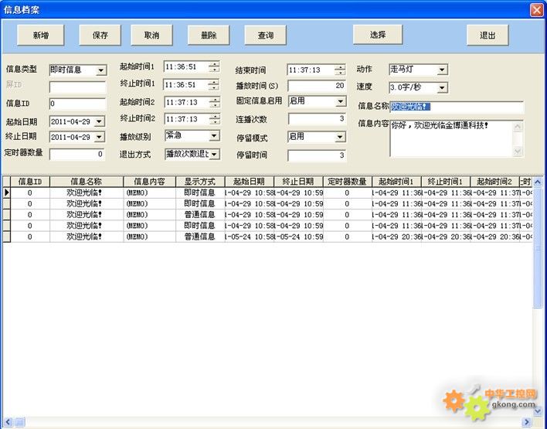Expand the 起始日期 date picker
The width and height of the screenshot is (547, 429).
(100, 121)
